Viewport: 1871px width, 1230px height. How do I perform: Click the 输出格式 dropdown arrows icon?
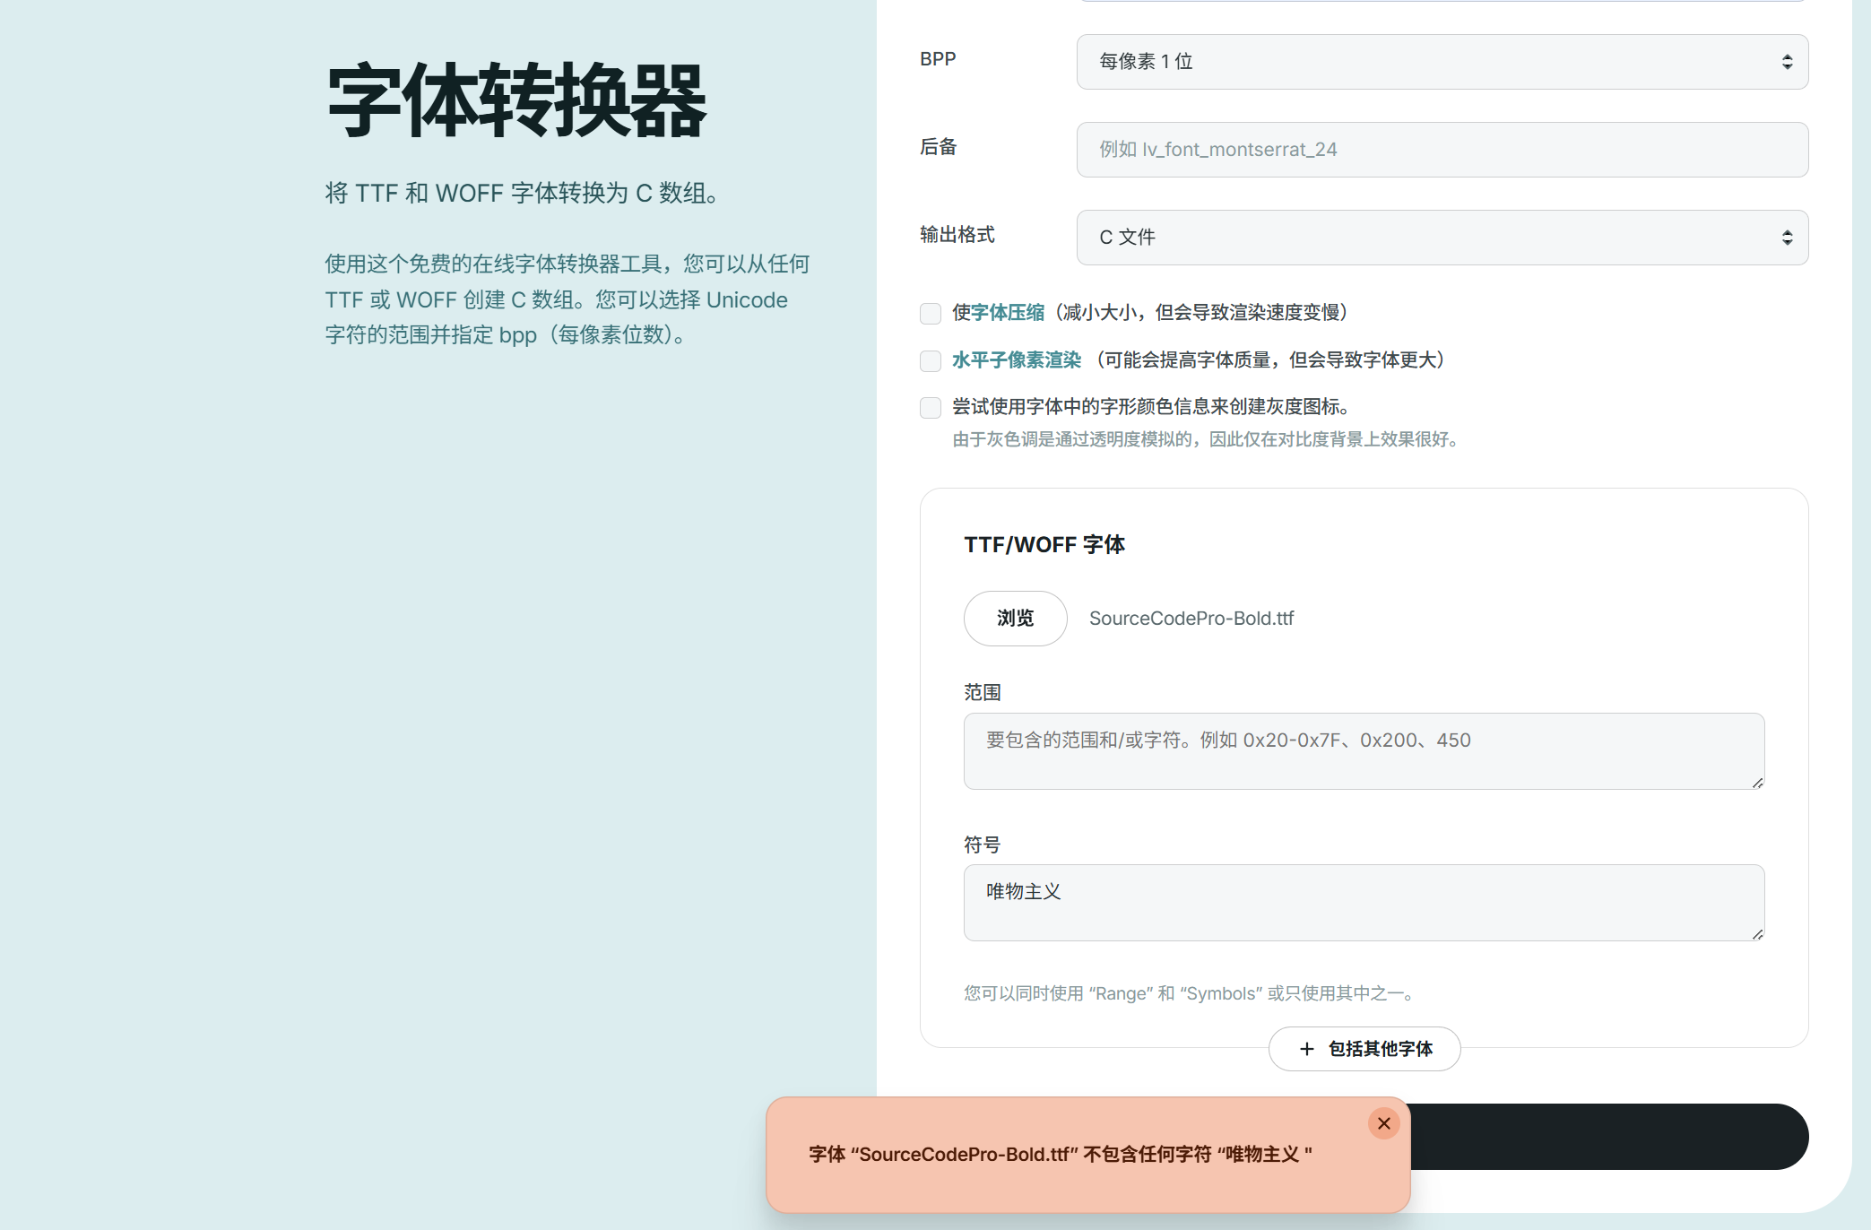click(1787, 238)
